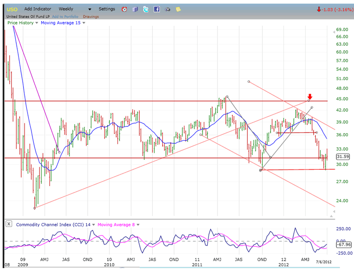Screen dimensions: 354x269
Task: Click the camera snapshot icon
Action: coord(167,9)
